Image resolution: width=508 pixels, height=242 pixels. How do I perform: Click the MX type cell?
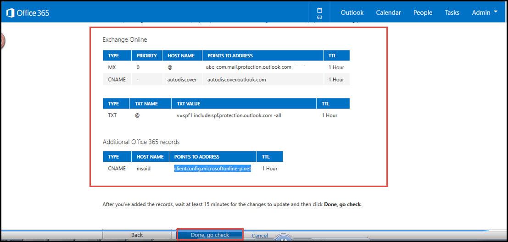(112, 67)
